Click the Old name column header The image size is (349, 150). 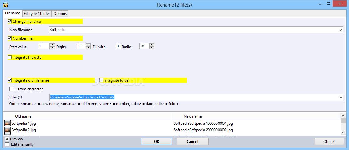[23, 116]
